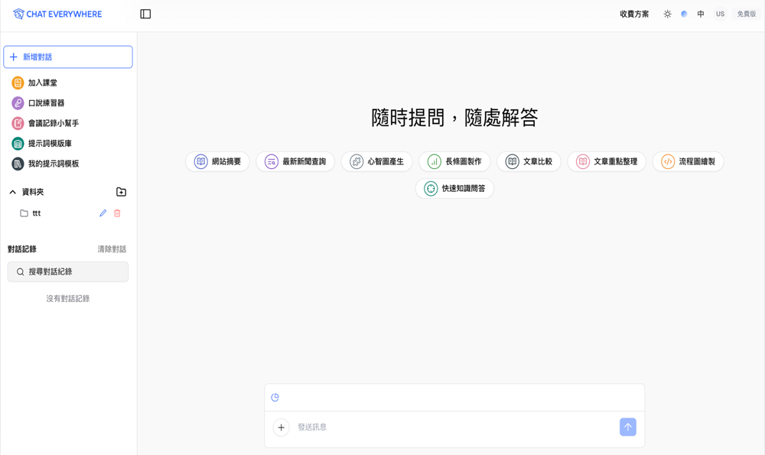Image resolution: width=765 pixels, height=455 pixels.
Task: Switch language with the 中 button
Action: tap(701, 14)
